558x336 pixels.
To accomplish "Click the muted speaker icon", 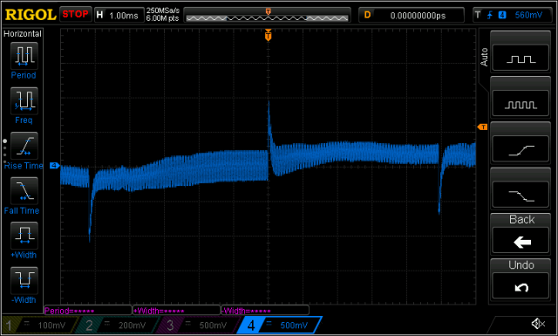I will click(x=538, y=324).
